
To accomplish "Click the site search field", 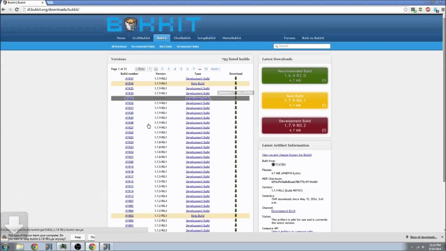I will click(x=302, y=46).
